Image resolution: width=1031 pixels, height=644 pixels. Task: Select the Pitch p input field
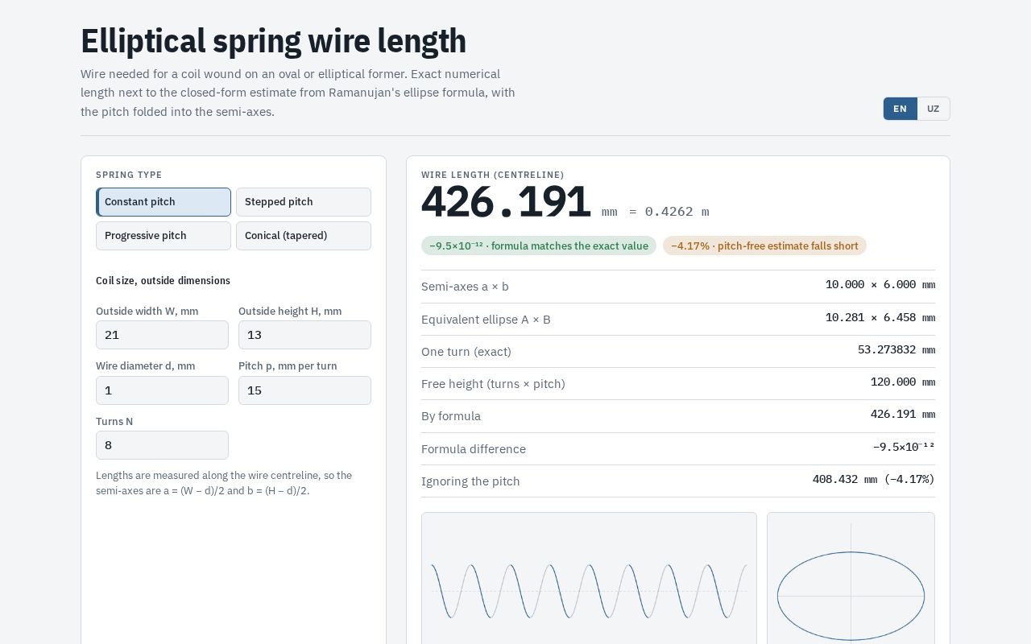click(304, 390)
